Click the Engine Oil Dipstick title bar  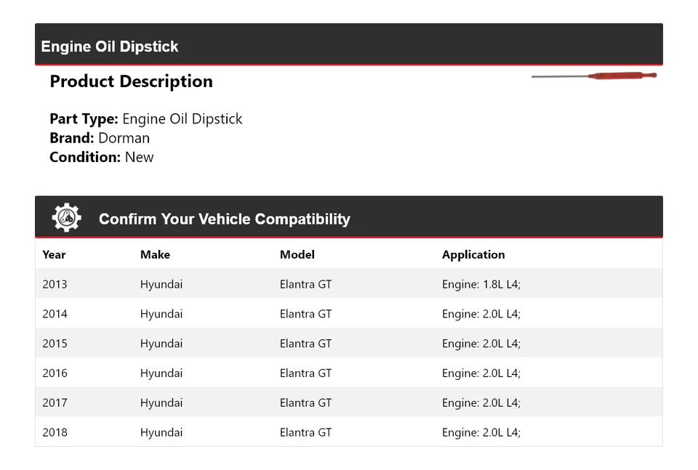(110, 46)
